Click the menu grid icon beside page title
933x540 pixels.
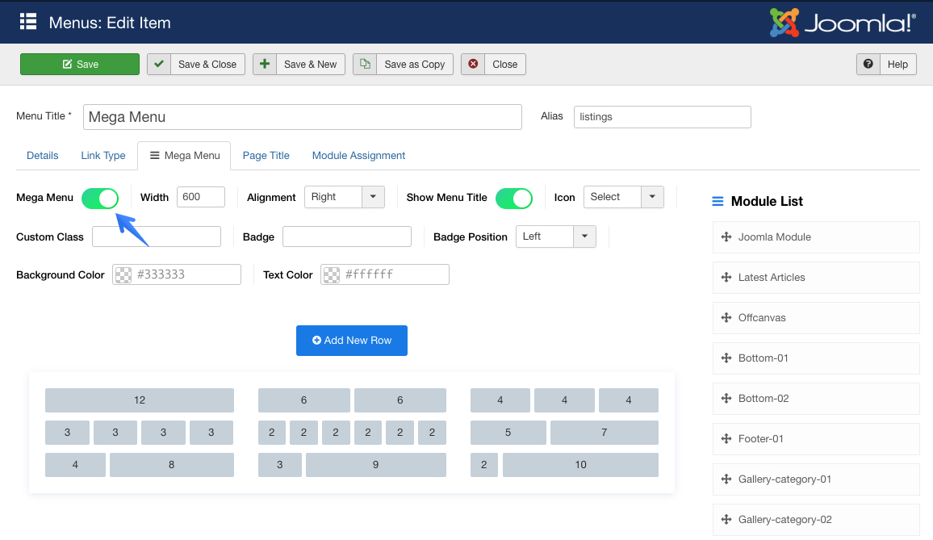[28, 22]
